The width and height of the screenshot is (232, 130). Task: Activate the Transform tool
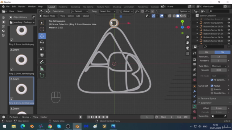(42, 55)
